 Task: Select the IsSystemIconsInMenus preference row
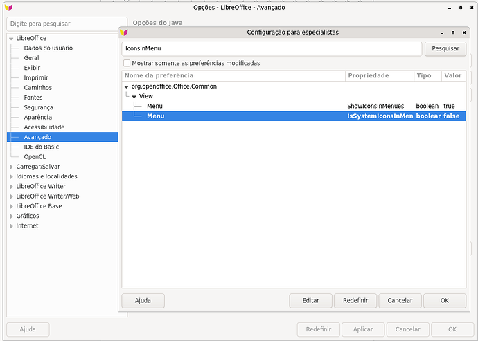tap(294, 116)
